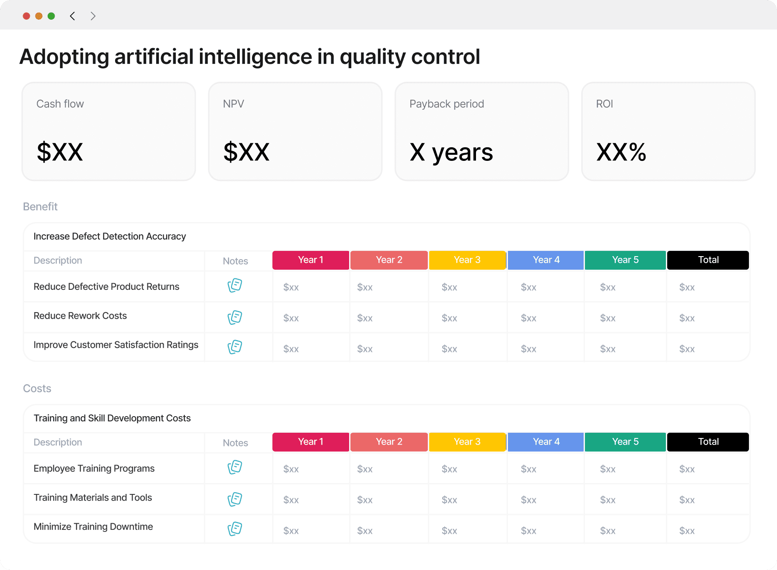Go forward with the right arrow
777x570 pixels.
coord(93,16)
